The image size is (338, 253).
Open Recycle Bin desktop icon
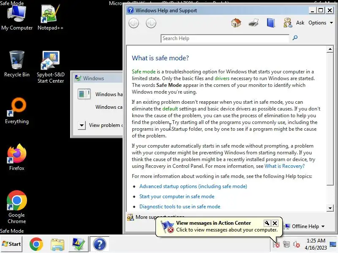(x=17, y=64)
